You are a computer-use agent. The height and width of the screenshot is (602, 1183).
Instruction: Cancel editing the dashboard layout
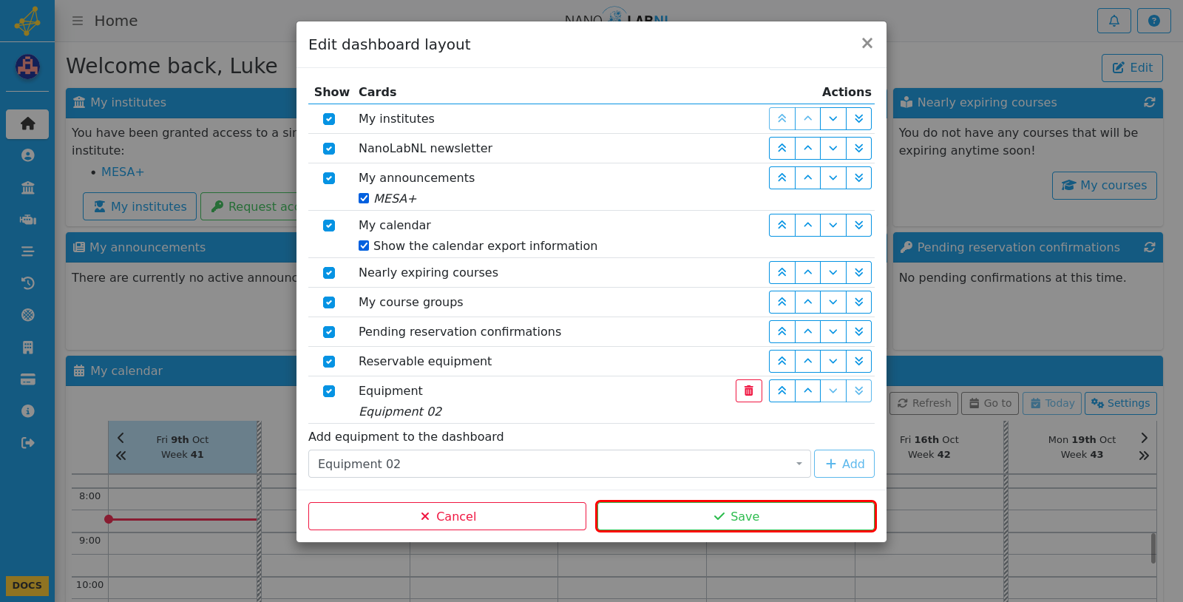447,516
